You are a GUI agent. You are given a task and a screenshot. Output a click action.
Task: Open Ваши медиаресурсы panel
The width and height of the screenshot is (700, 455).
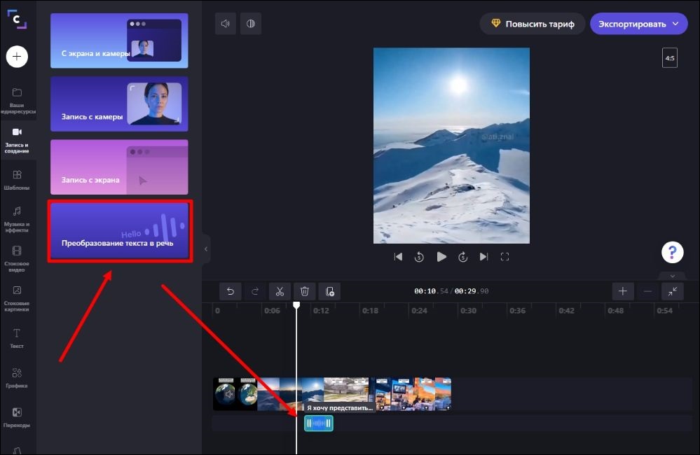tap(18, 100)
